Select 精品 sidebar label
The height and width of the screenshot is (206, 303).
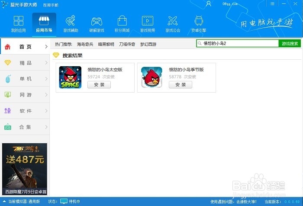25,63
